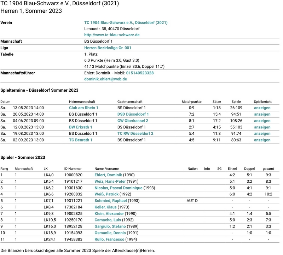This screenshot has width=283, height=255.
Task: Open BW Erkrath 1 team page
Action: (81, 127)
